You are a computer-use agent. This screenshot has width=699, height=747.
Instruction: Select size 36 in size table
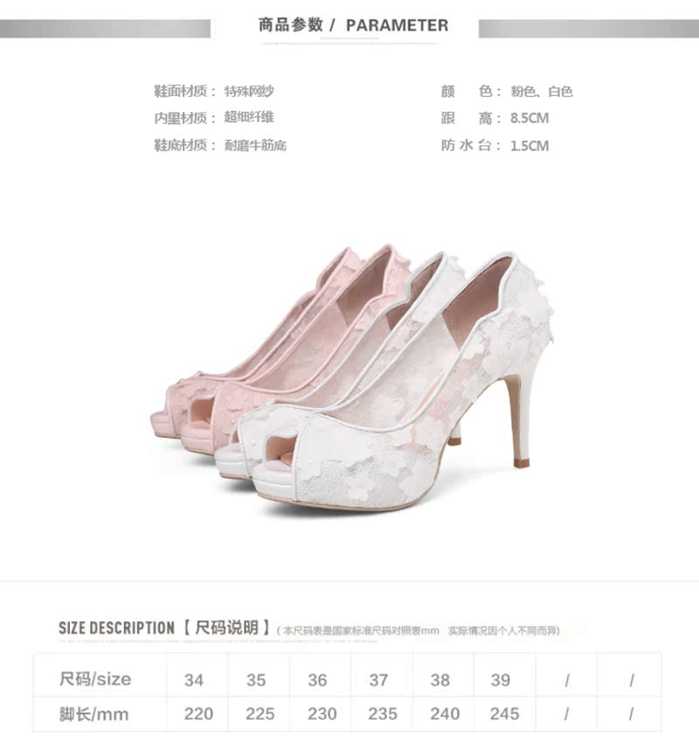coord(317,680)
